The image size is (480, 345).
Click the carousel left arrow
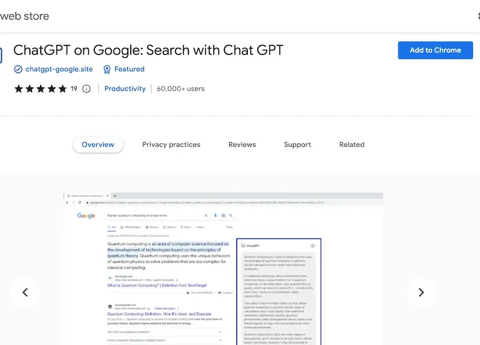(x=25, y=292)
